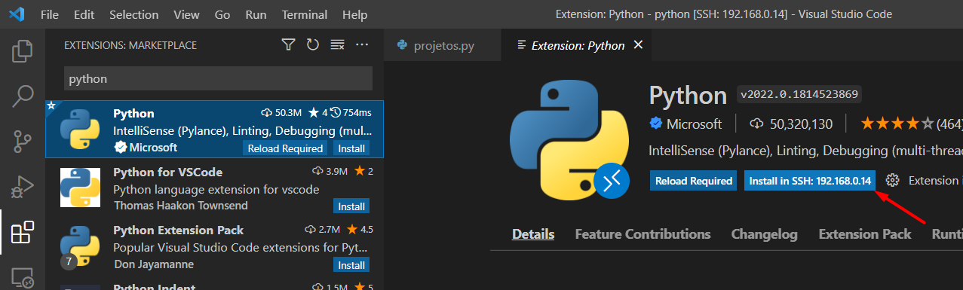Refresh the extensions marketplace list
This screenshot has height=290, width=963.
pos(313,45)
